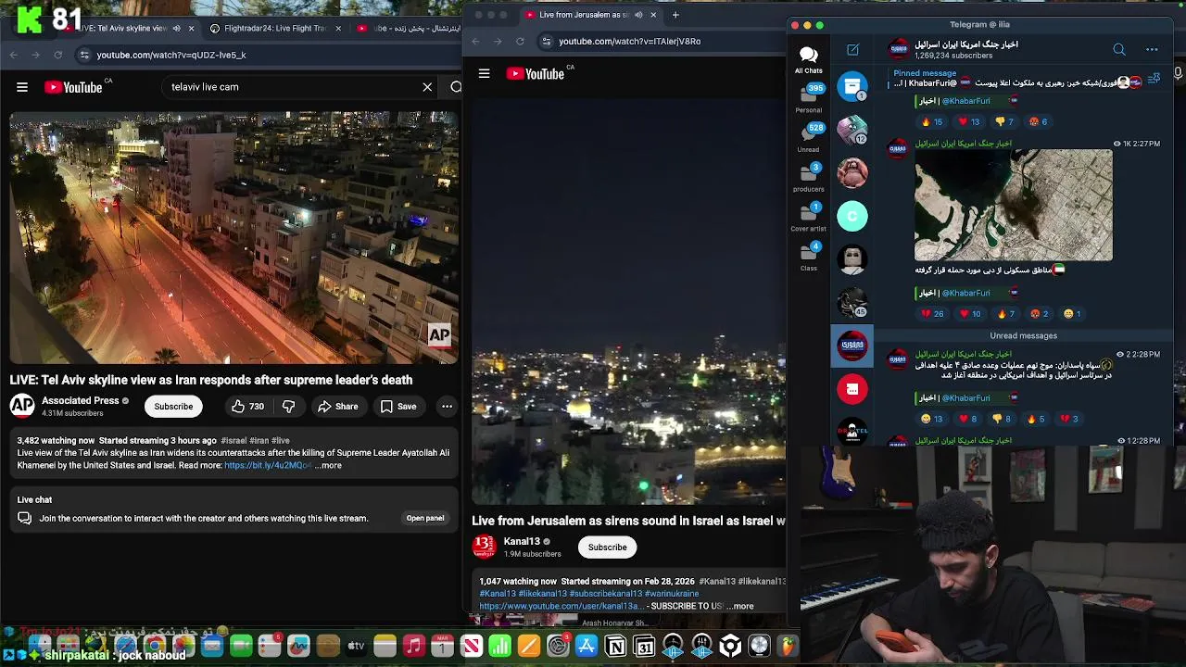Compose a new Telegram message

[x=852, y=50]
